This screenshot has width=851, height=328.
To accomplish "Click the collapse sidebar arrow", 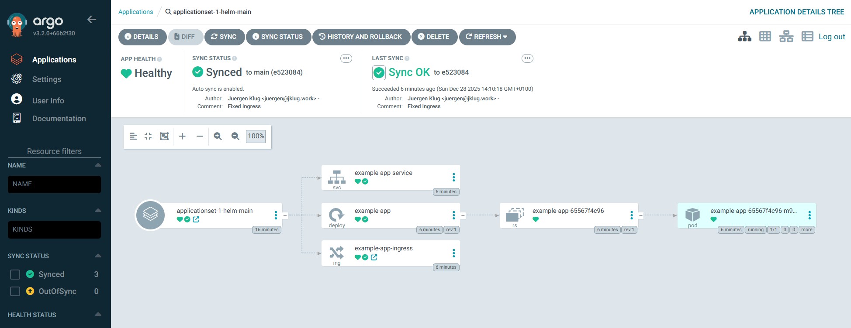I will point(92,20).
